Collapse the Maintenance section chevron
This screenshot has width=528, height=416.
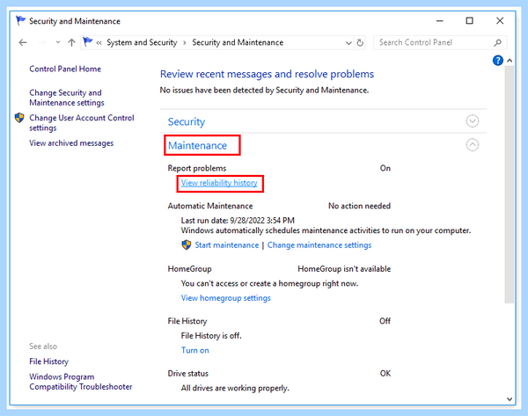click(472, 145)
